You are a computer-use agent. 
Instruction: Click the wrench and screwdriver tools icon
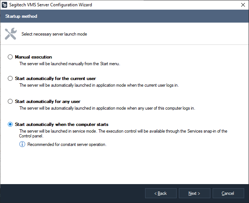point(10,34)
